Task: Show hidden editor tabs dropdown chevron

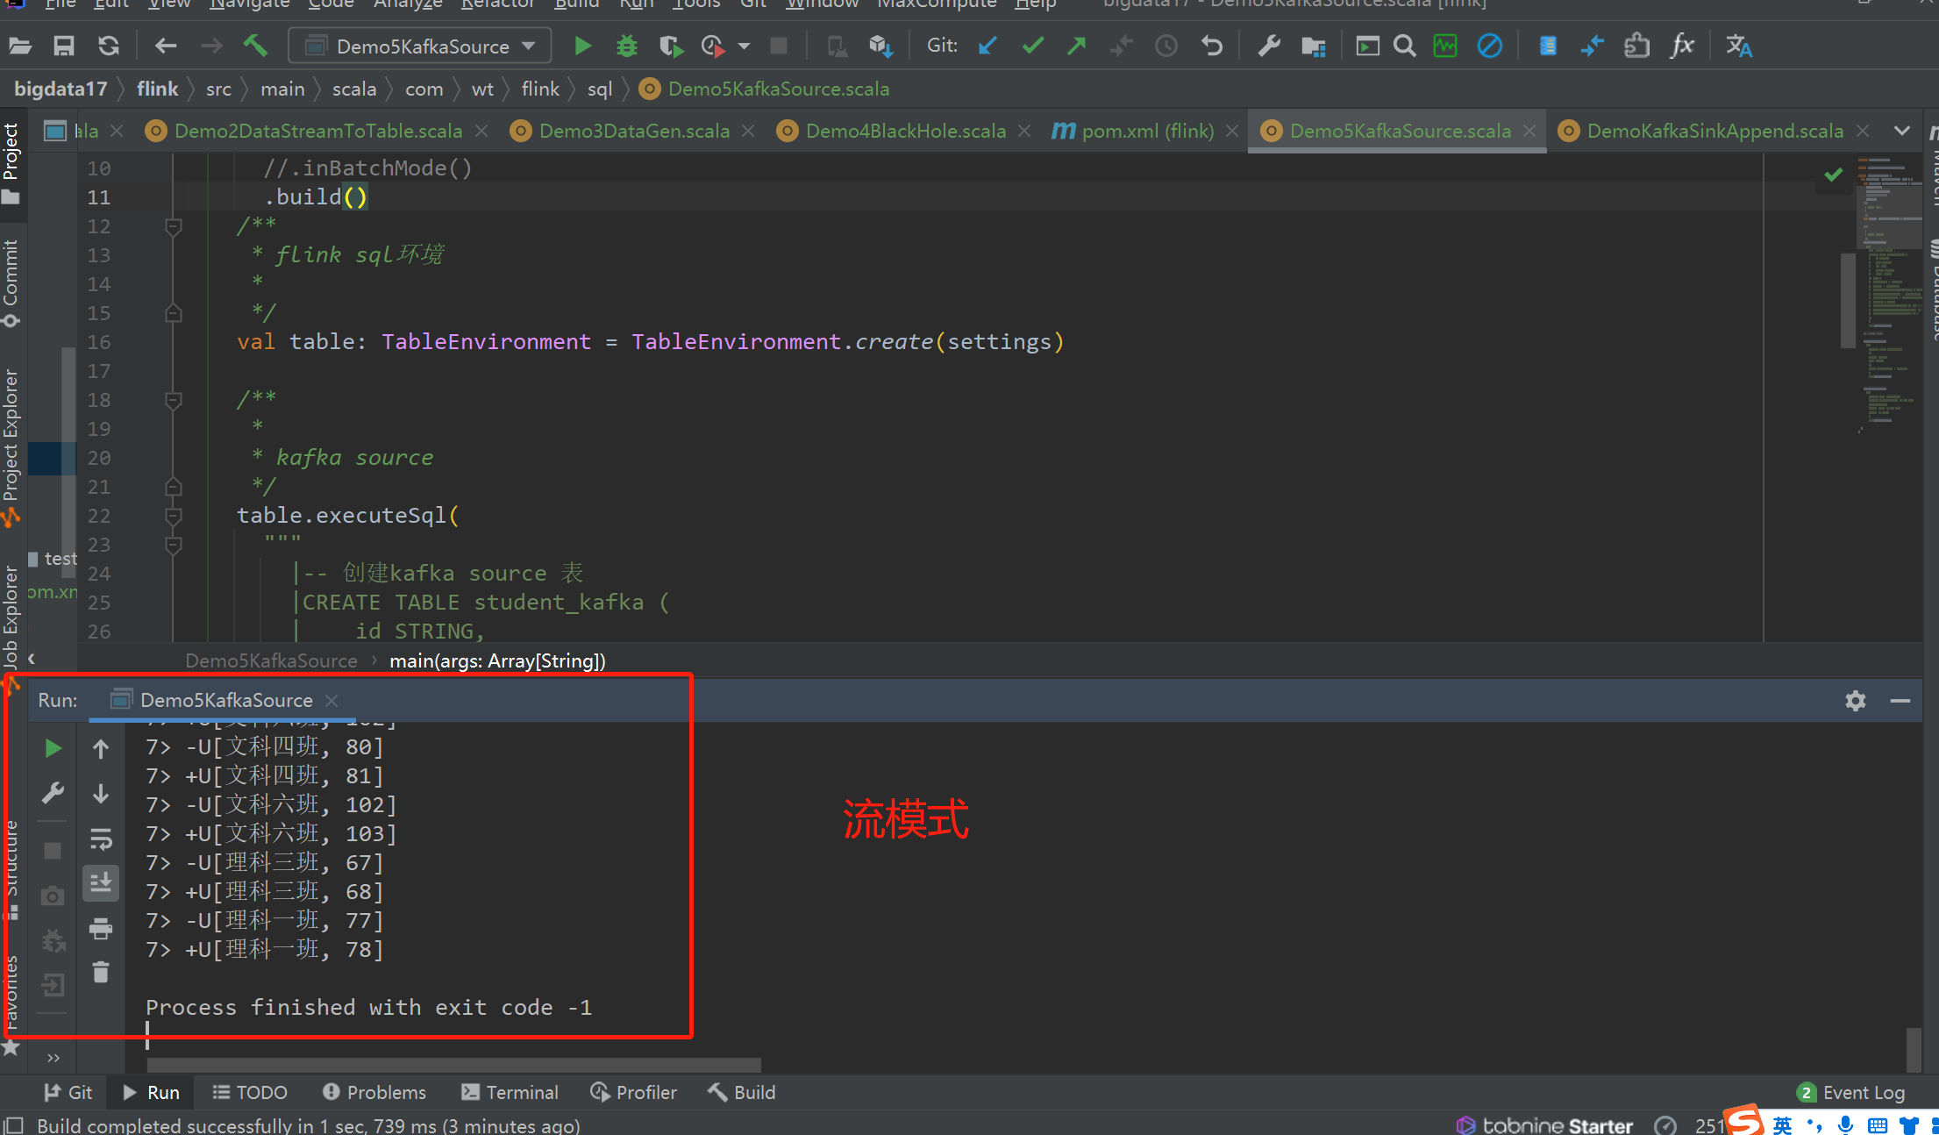Action: pyautogui.click(x=1901, y=131)
